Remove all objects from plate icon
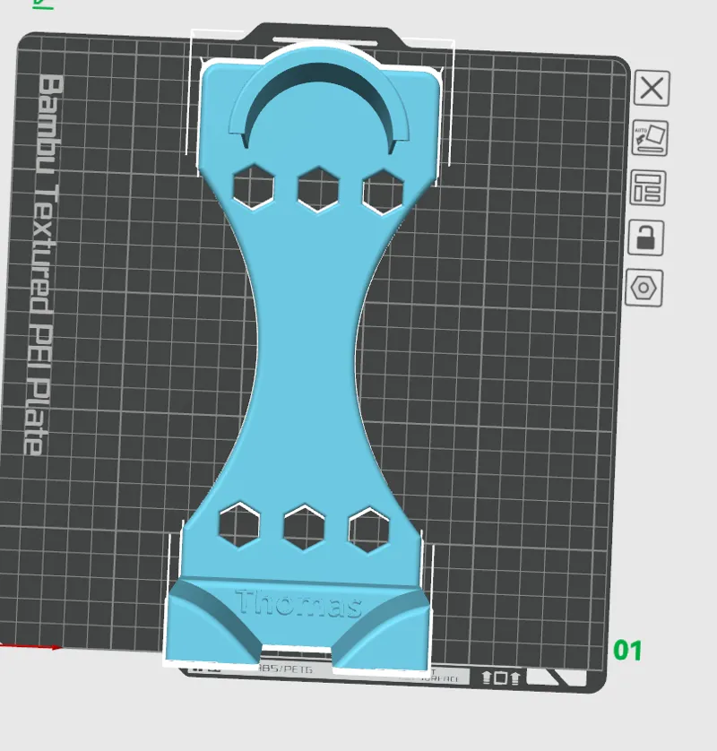 click(652, 89)
